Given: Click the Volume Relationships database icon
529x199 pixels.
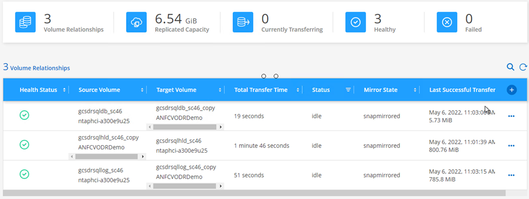Looking at the screenshot, I should tap(26, 22).
